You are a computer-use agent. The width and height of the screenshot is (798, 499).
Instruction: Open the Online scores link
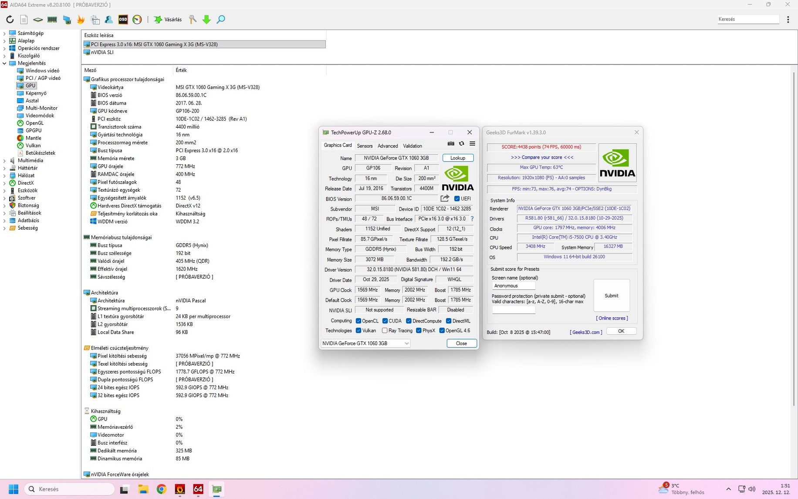pos(612,318)
